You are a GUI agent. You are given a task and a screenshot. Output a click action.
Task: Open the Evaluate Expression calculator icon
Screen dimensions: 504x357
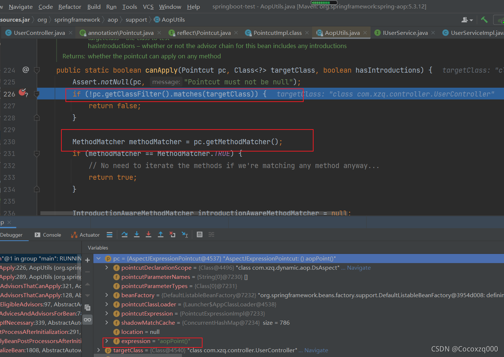point(200,234)
